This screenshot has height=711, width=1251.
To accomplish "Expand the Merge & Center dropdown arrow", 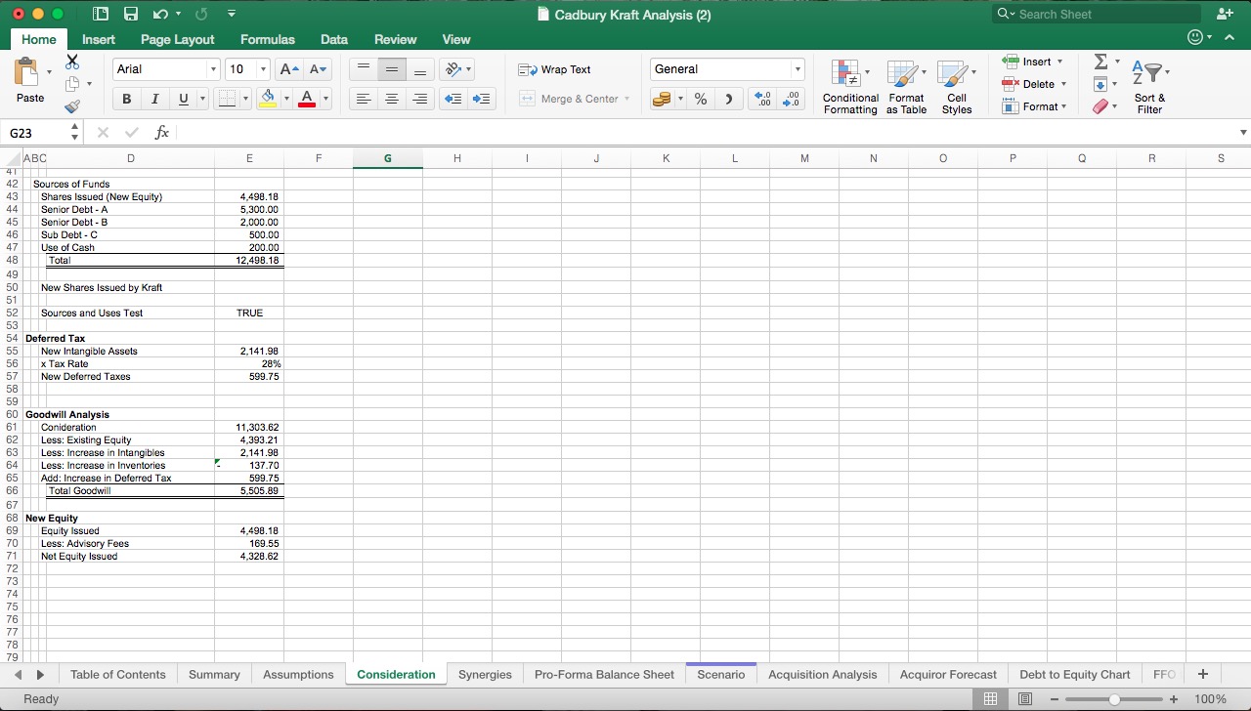I will pos(626,99).
